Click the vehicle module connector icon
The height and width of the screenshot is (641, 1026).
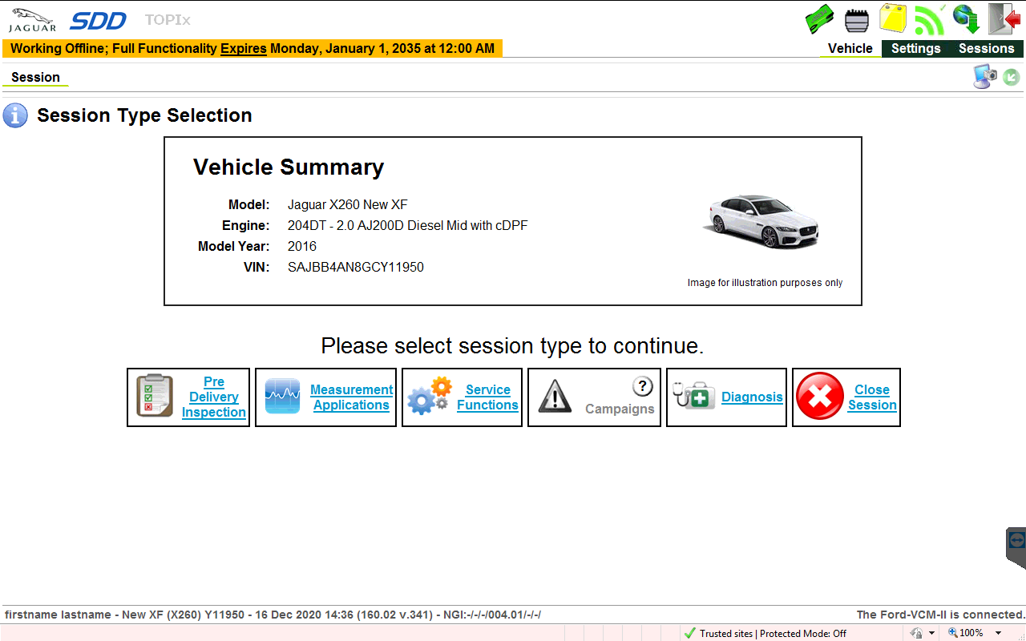pyautogui.click(x=857, y=20)
